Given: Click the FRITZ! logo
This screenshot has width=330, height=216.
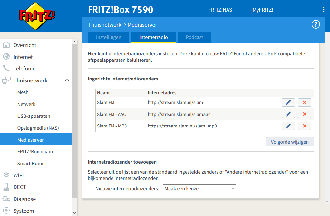Looking at the screenshot, I should coord(37,16).
